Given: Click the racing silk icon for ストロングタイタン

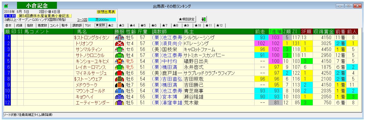Looking at the screenshot, I should click(120, 37).
